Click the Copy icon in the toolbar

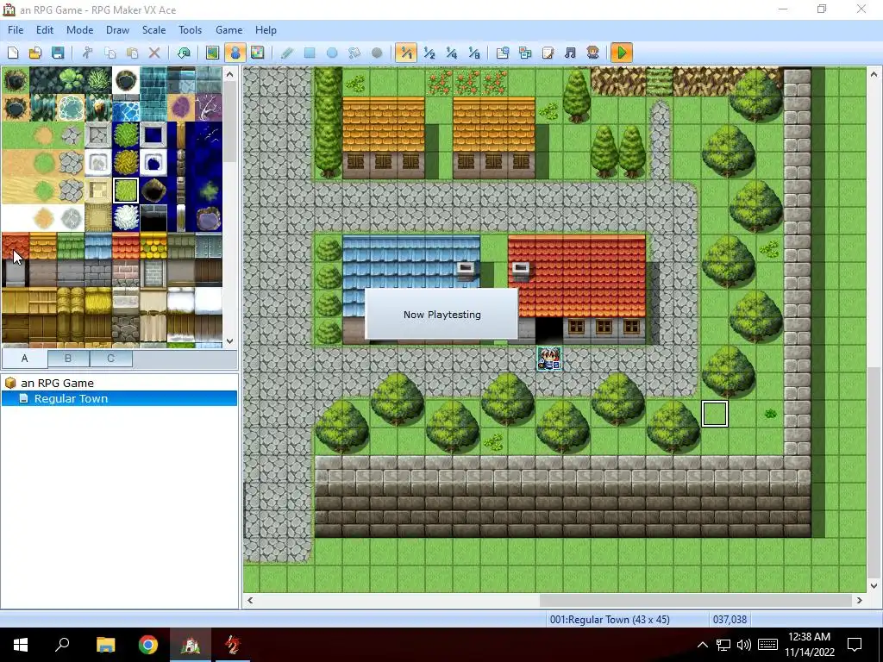pos(110,53)
